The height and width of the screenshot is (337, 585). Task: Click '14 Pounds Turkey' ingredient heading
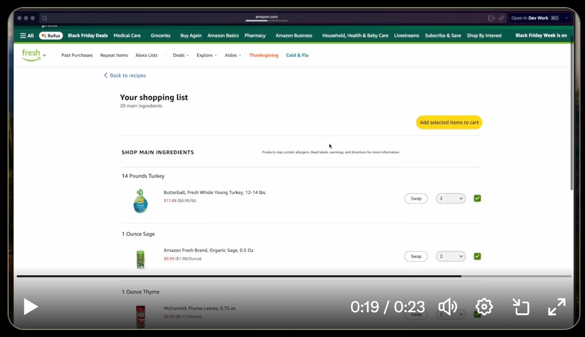click(143, 176)
